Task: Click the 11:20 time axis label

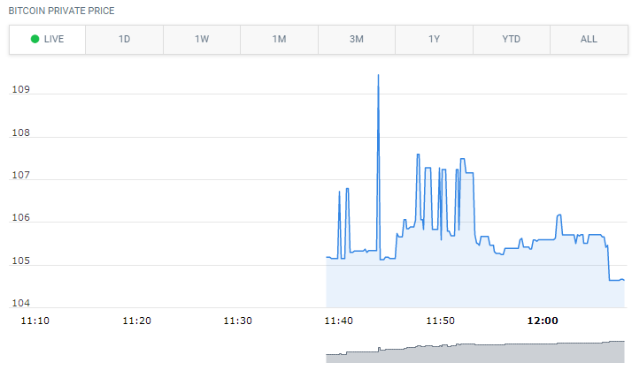Action: (136, 321)
